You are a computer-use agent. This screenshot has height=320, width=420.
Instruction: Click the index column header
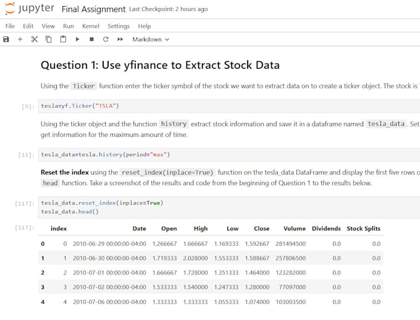[59, 229]
